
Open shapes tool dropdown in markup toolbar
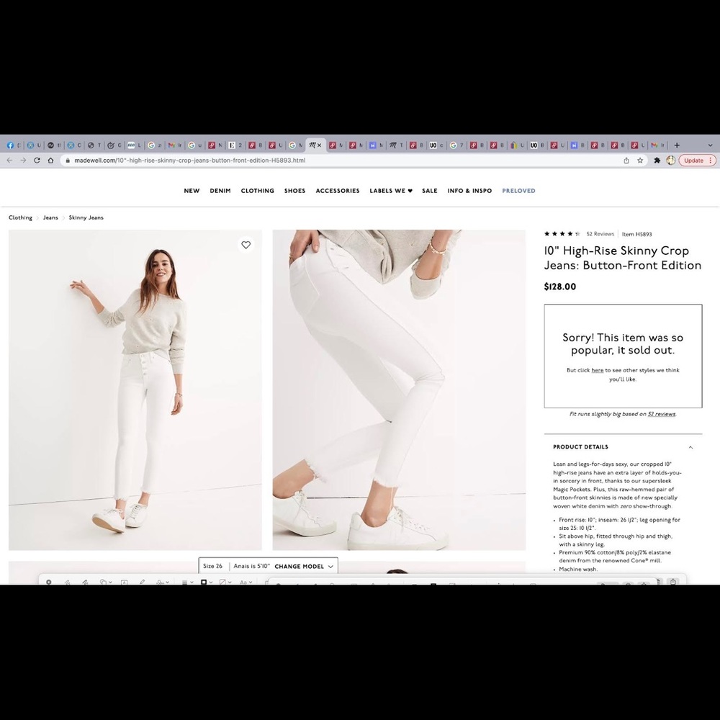(106, 582)
